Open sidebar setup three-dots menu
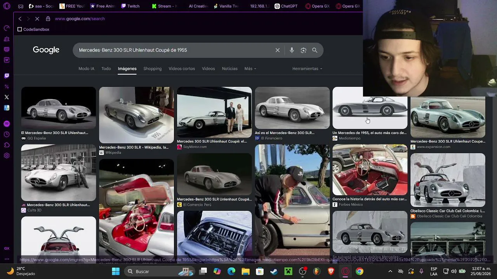This screenshot has width=497, height=279. coord(7,259)
